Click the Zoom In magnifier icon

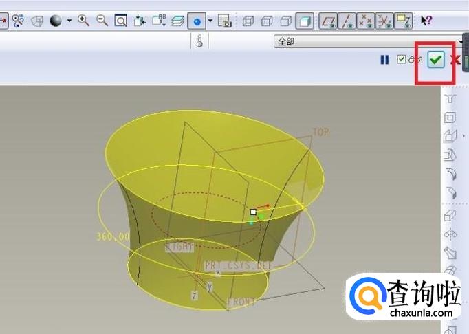(x=84, y=21)
